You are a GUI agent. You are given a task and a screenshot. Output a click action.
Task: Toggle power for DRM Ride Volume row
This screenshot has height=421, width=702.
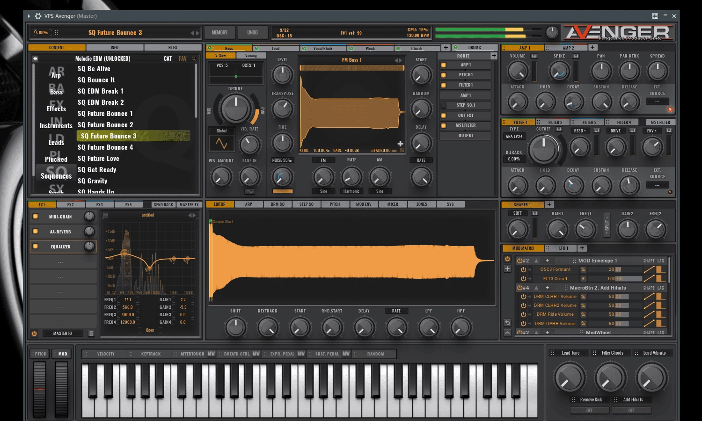tap(523, 314)
